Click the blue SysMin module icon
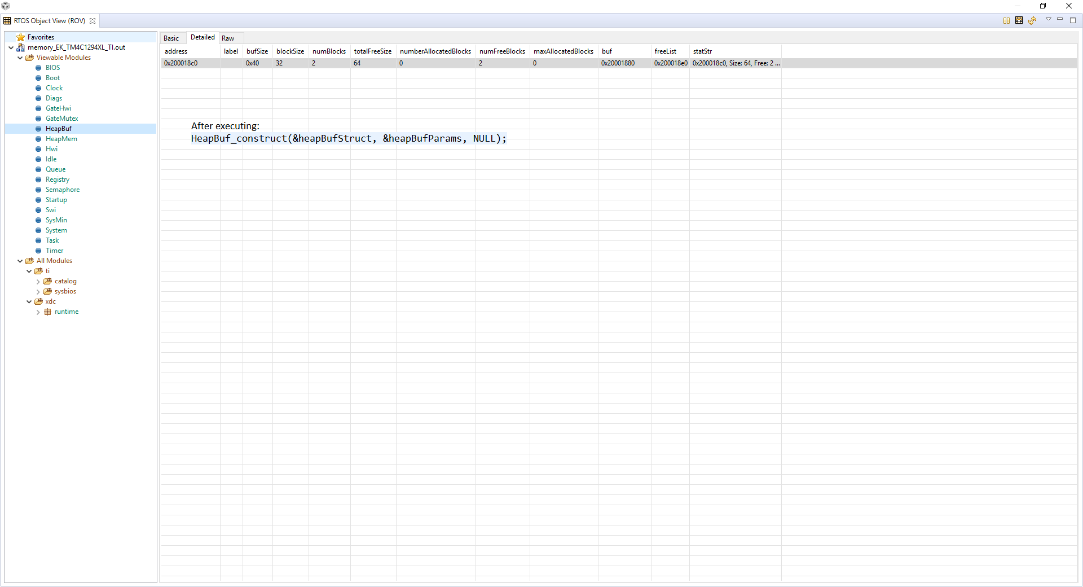This screenshot has height=587, width=1083. 38,220
